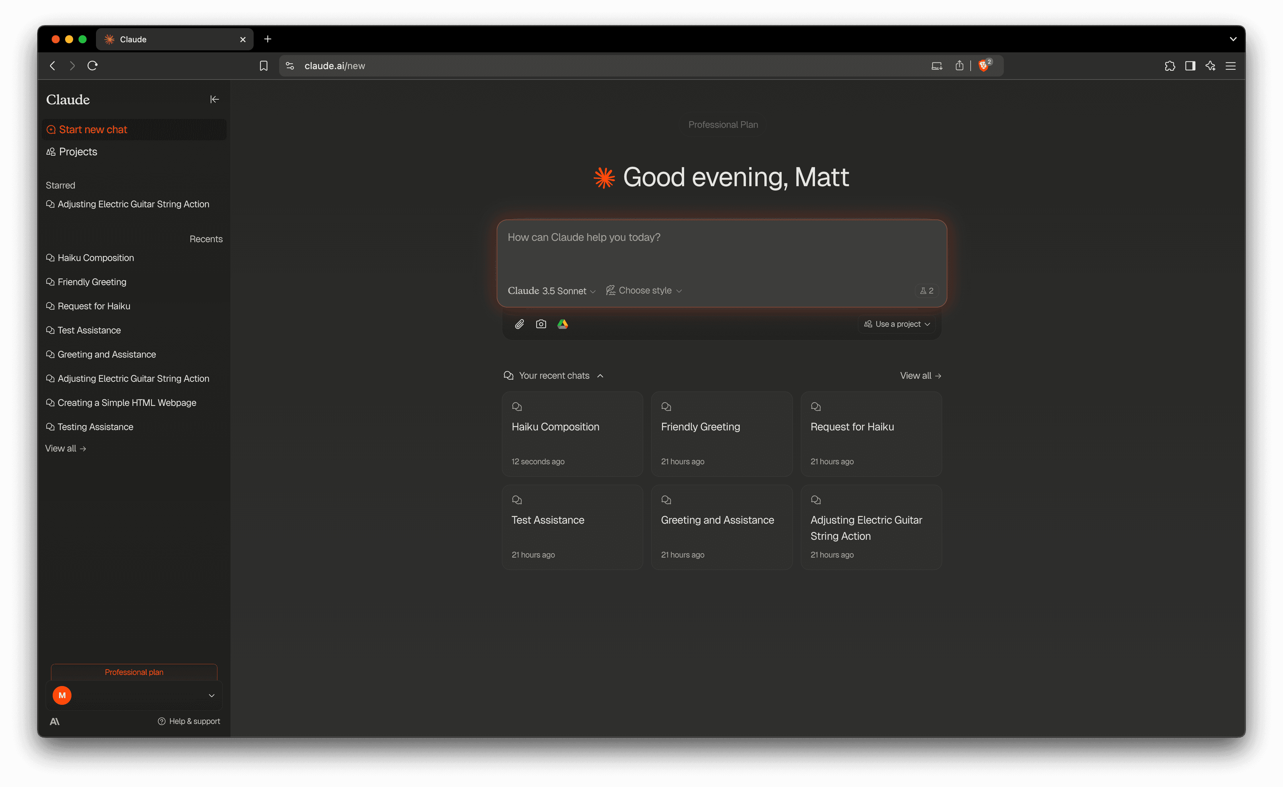Collapse the Claude sidebar
This screenshot has width=1283, height=787.
tap(214, 99)
